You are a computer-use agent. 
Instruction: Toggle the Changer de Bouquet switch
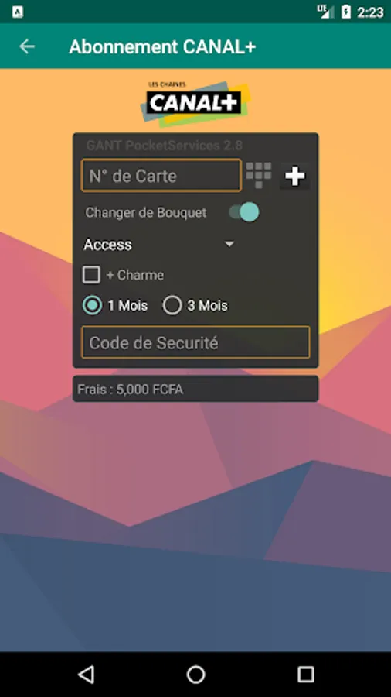pyautogui.click(x=244, y=212)
